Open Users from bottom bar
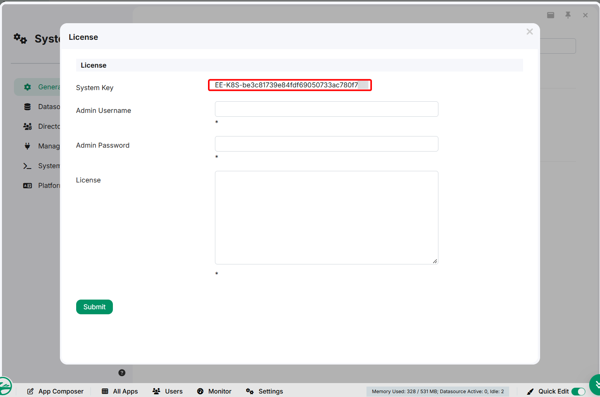The width and height of the screenshot is (600, 397). click(167, 391)
